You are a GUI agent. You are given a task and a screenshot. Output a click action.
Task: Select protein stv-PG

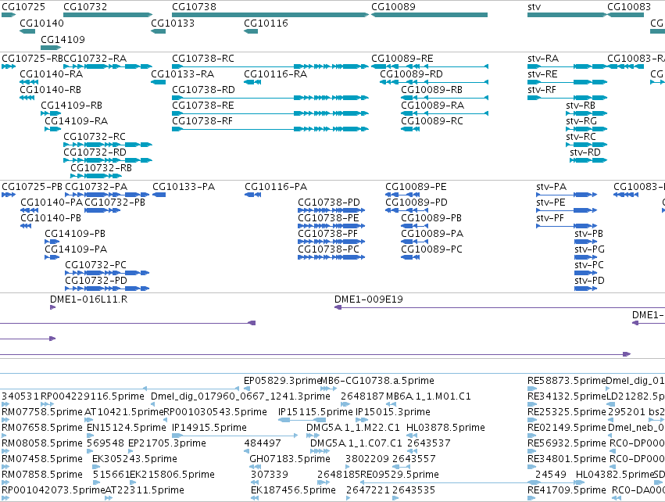(x=586, y=257)
